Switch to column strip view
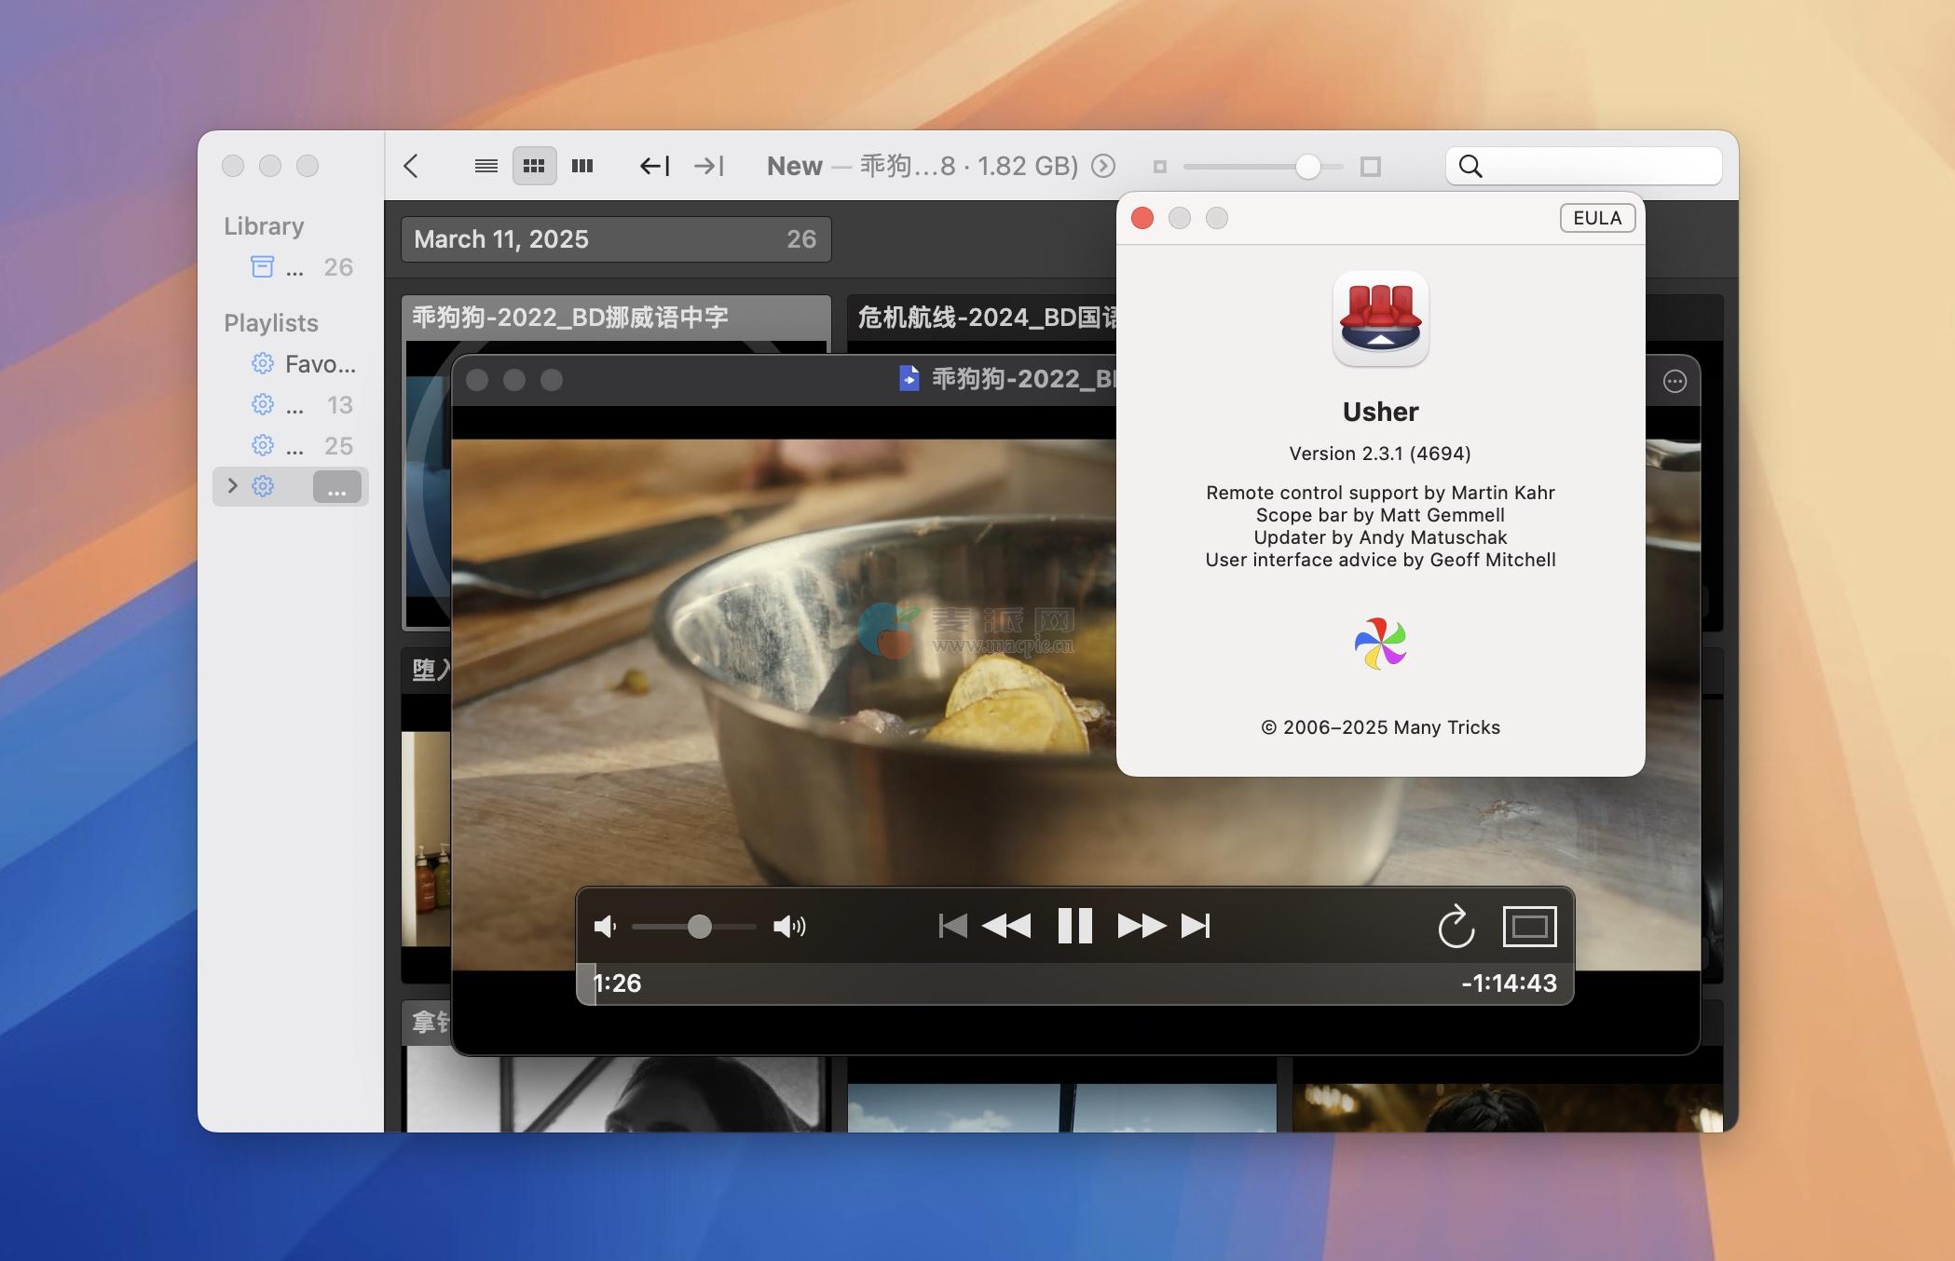Image resolution: width=1955 pixels, height=1261 pixels. tap(582, 166)
